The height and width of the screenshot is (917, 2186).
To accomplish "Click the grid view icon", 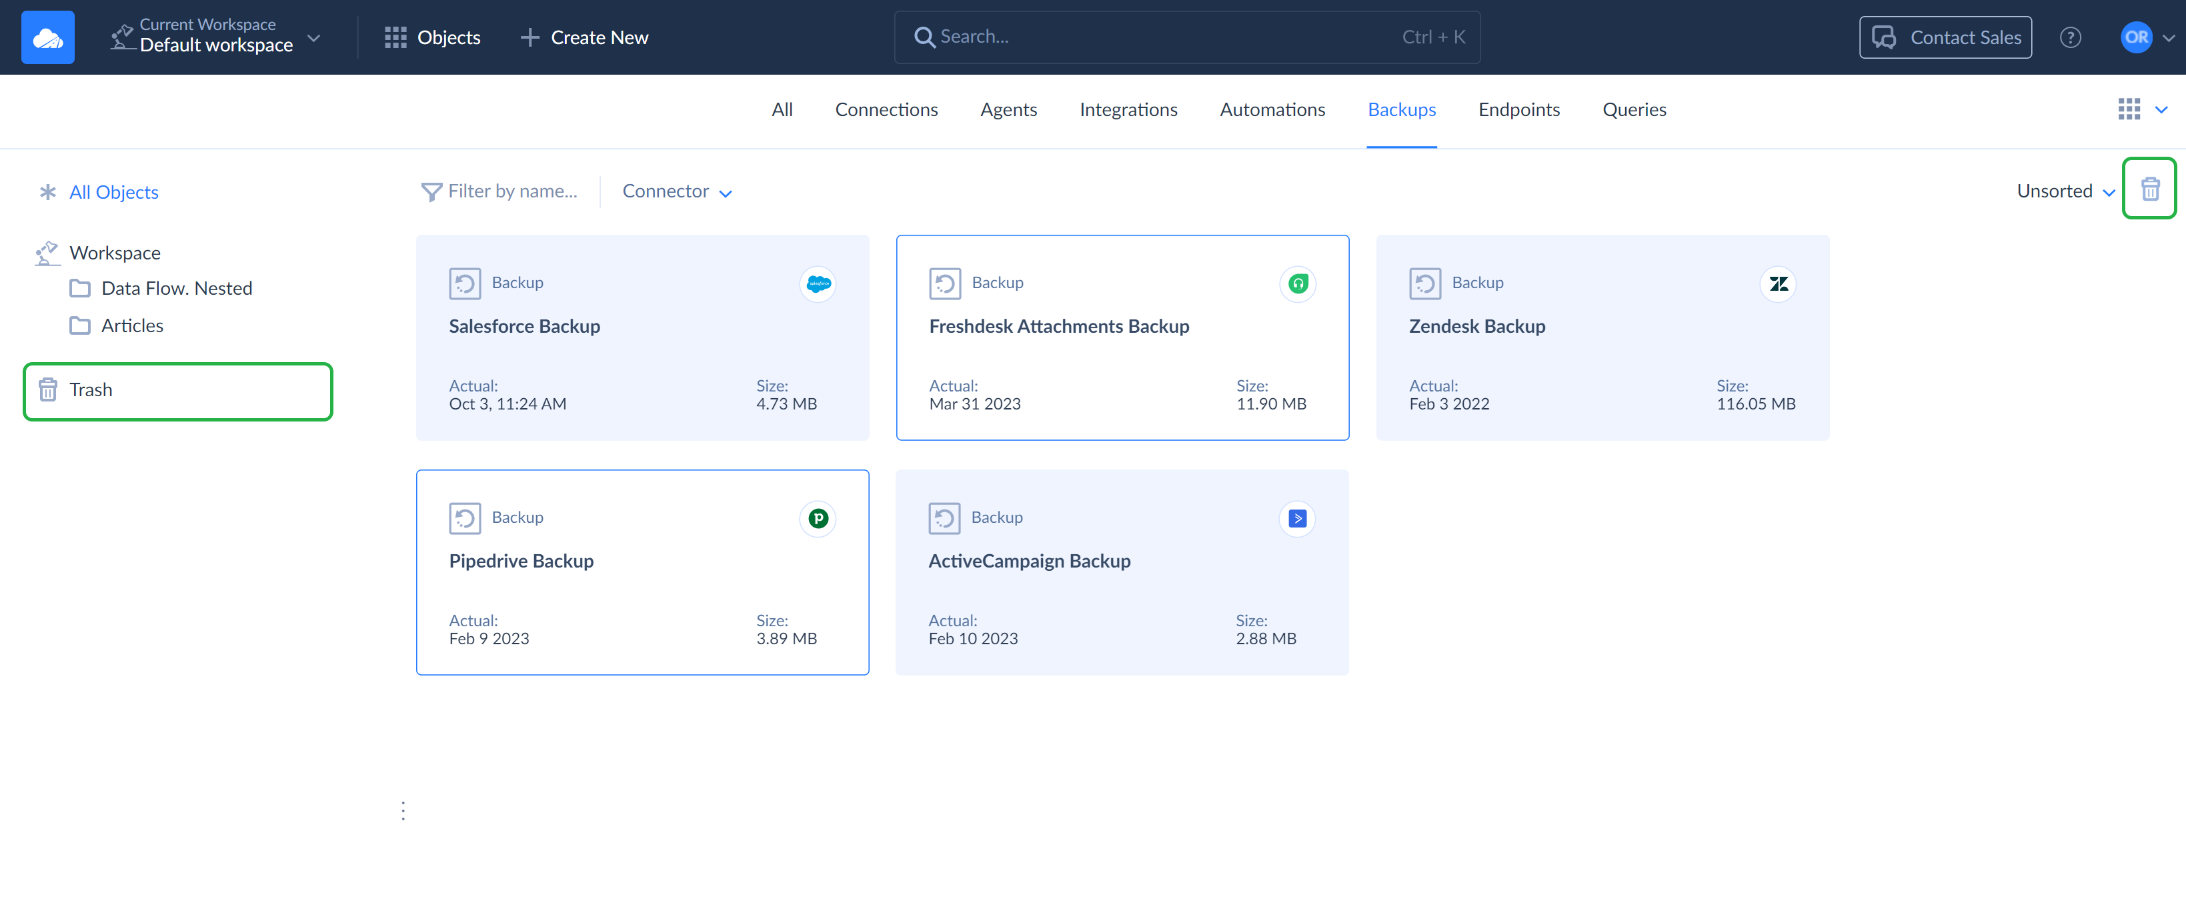I will coord(2128,109).
